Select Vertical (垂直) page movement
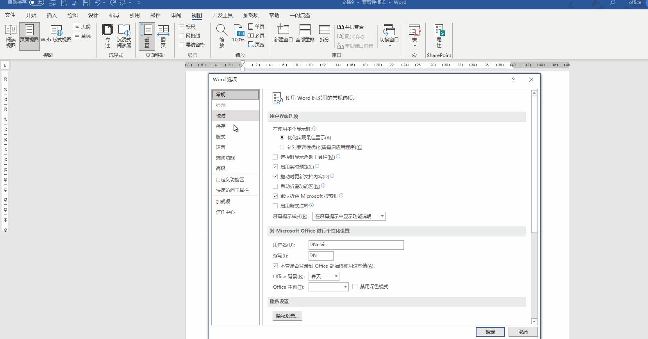 [x=147, y=36]
